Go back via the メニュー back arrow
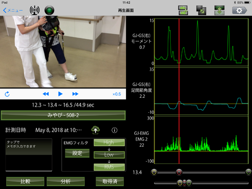The image size is (252, 189). pos(13,10)
